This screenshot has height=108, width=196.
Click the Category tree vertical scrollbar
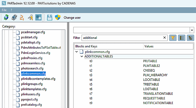point(63,69)
